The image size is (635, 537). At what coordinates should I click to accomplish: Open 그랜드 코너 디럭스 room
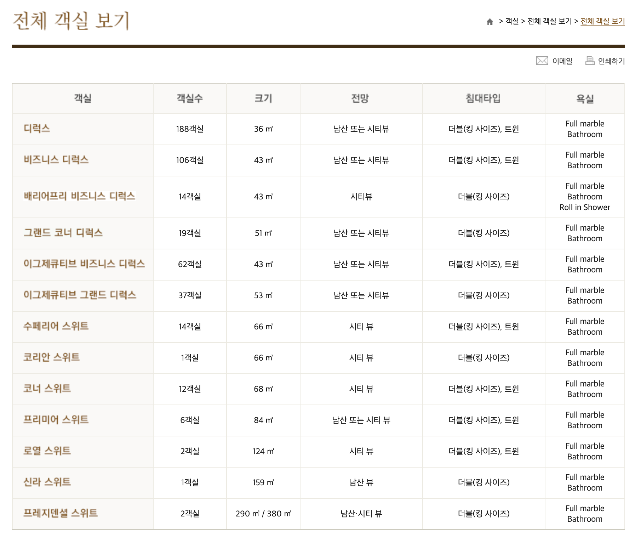(x=63, y=232)
